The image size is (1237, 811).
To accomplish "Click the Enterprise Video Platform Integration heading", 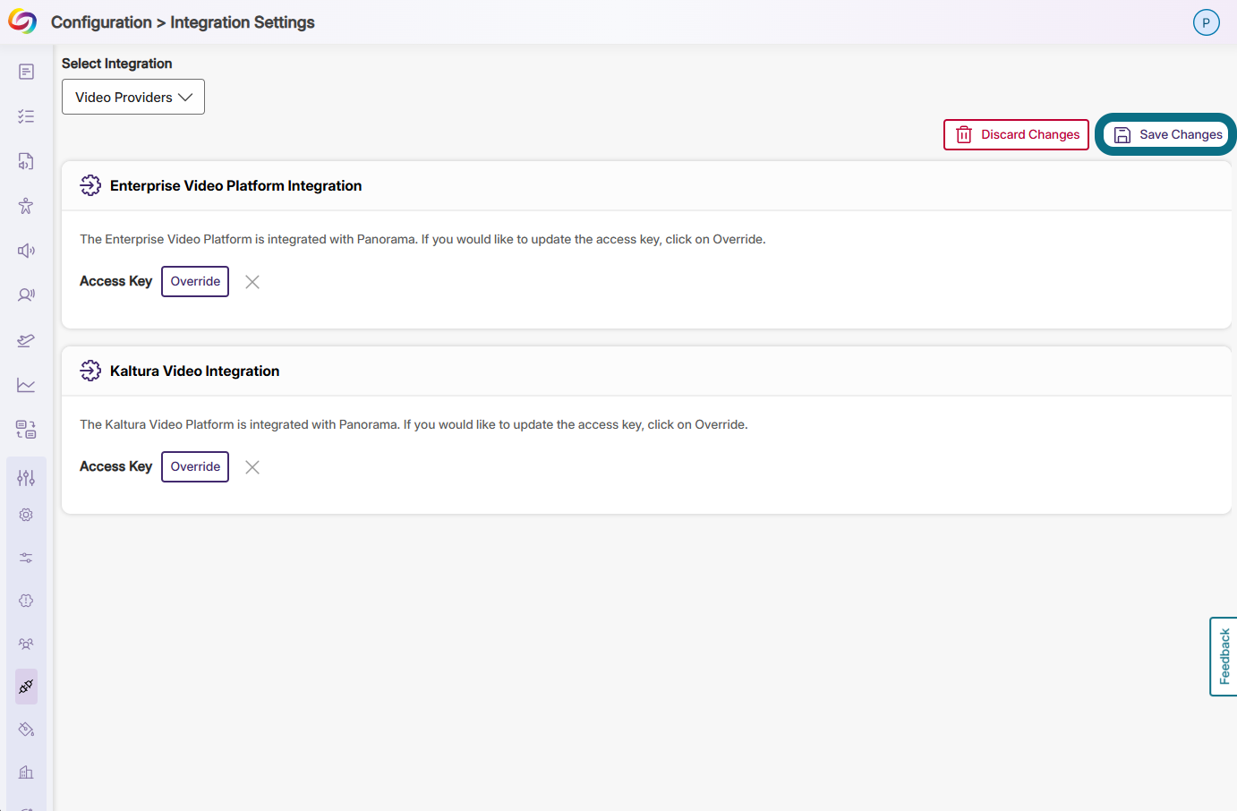I will click(236, 185).
